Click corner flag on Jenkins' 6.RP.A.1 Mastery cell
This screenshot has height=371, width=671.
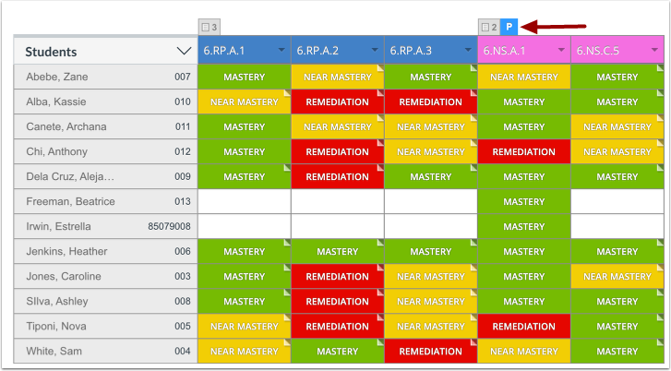tap(287, 243)
